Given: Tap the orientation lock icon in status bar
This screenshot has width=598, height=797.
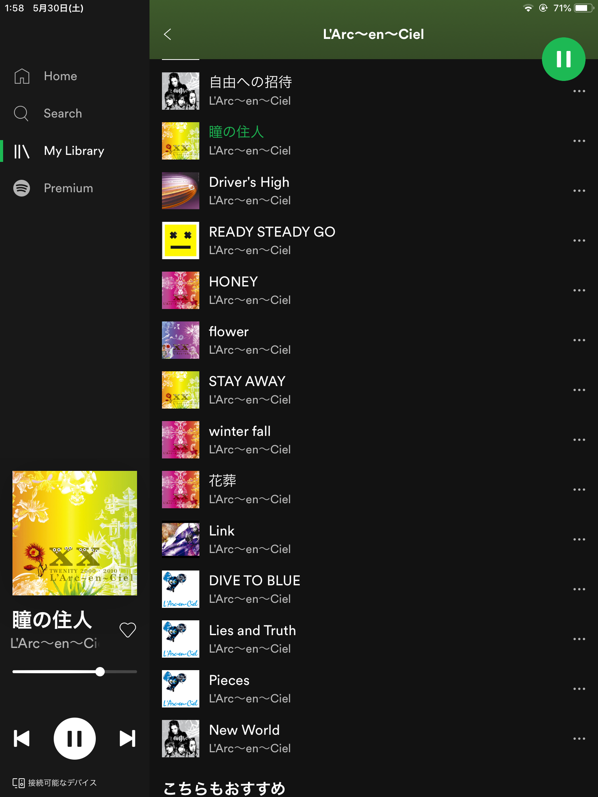Looking at the screenshot, I should click(x=543, y=8).
